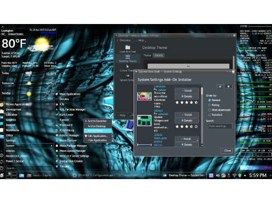
Task: Click the add-on Search input field
Action: tap(220, 126)
